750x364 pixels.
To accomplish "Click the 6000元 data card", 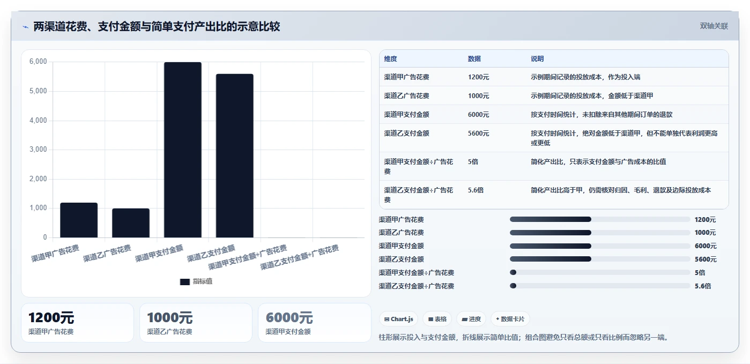I will [314, 323].
